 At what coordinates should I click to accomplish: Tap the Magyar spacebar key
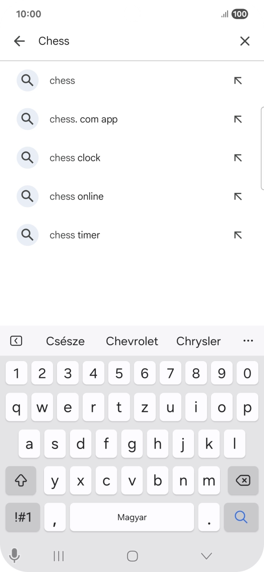pyautogui.click(x=132, y=517)
